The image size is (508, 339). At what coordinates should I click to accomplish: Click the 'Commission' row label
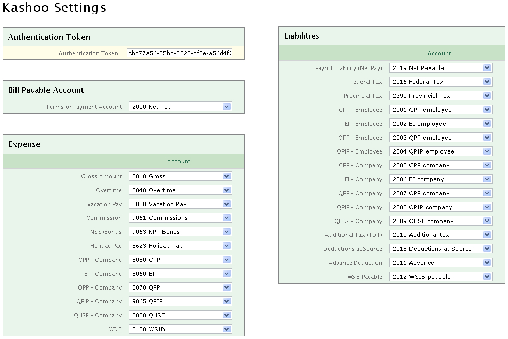click(x=104, y=218)
